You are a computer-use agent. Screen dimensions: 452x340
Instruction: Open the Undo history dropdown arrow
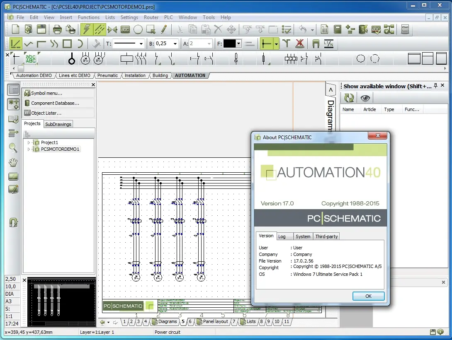(x=313, y=30)
